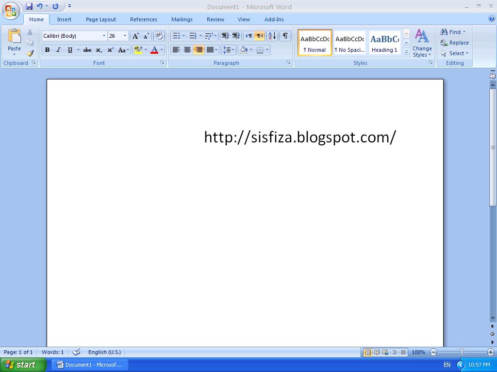The width and height of the screenshot is (497, 372).
Task: Toggle italic formatting
Action: pos(58,50)
